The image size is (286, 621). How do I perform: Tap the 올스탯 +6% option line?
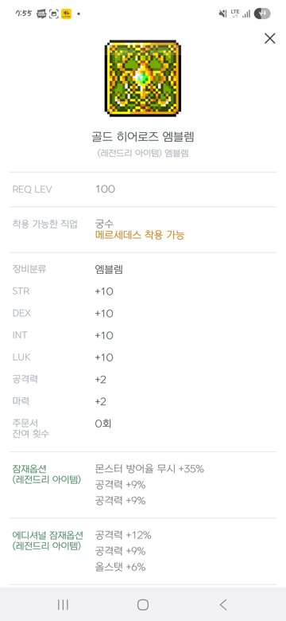pyautogui.click(x=121, y=567)
